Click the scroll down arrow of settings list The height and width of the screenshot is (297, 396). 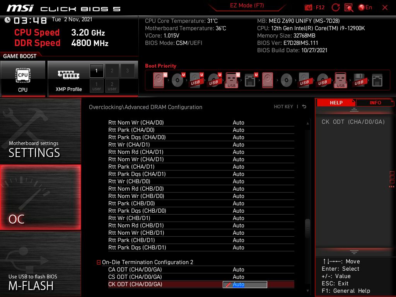pyautogui.click(x=307, y=291)
